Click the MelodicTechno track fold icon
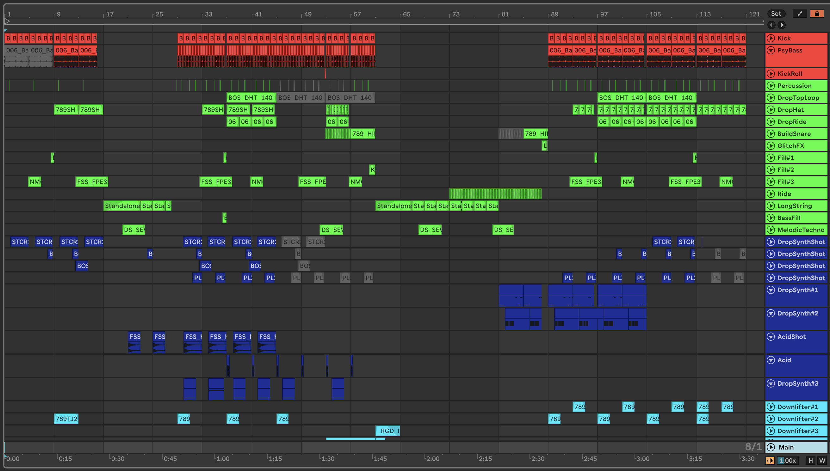This screenshot has width=830, height=471. click(x=771, y=230)
